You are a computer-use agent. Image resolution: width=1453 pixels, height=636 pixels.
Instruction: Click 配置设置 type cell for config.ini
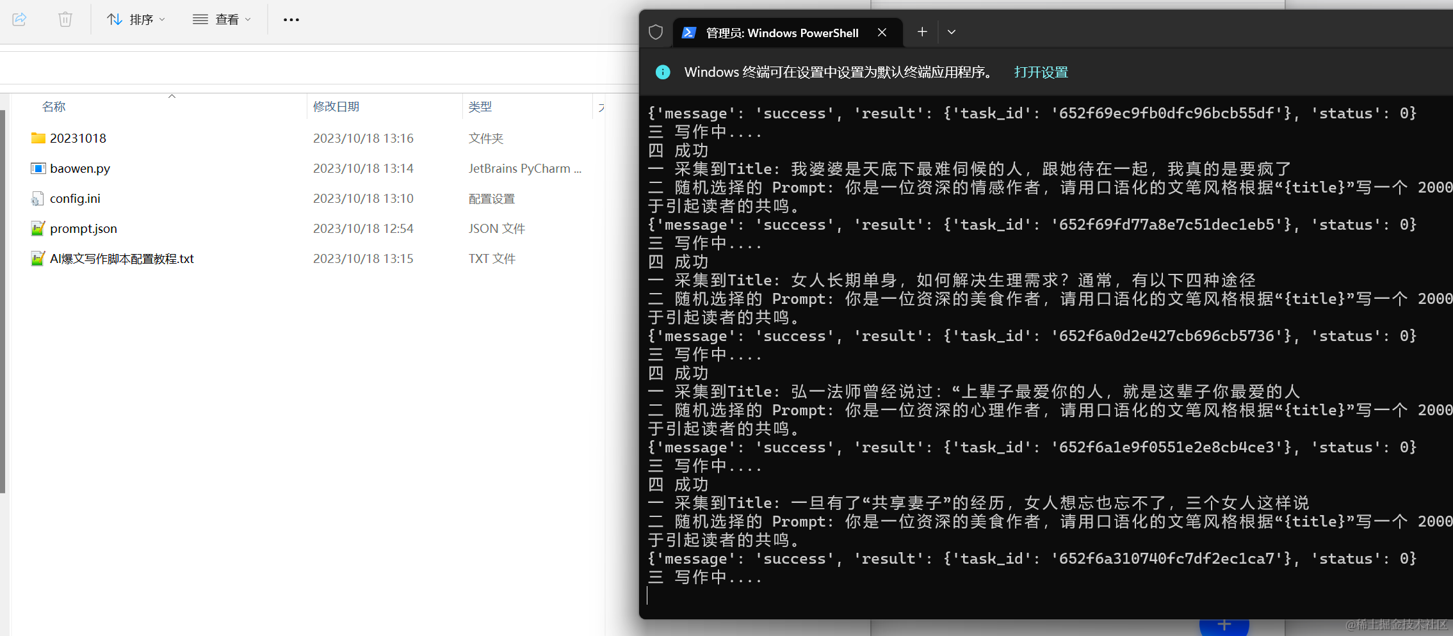492,198
